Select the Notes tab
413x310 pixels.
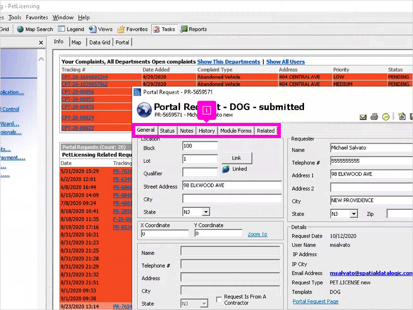click(186, 131)
